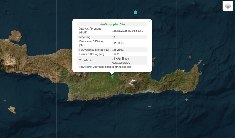The height and width of the screenshot is (138, 235).
Task: Click the small Chrysi island south of Crete
Action: (150, 106)
